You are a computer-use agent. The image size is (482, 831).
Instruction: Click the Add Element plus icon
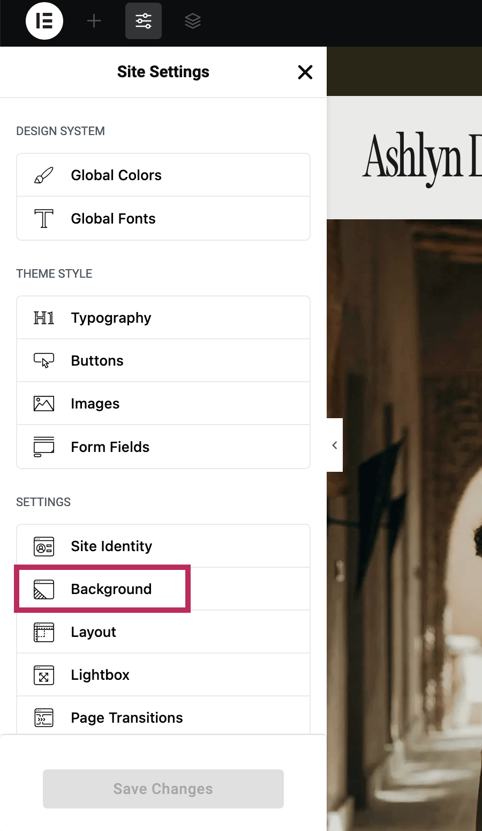pyautogui.click(x=94, y=21)
